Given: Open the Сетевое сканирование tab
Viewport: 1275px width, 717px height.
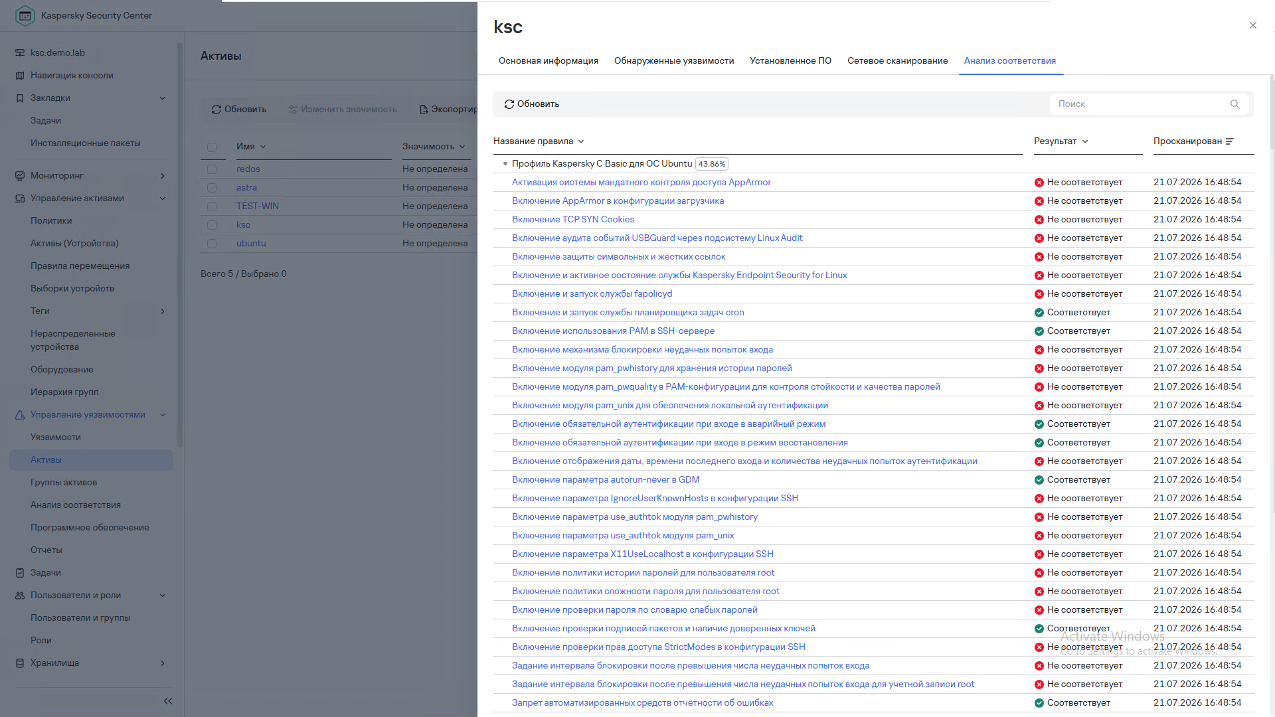Looking at the screenshot, I should click(x=898, y=61).
